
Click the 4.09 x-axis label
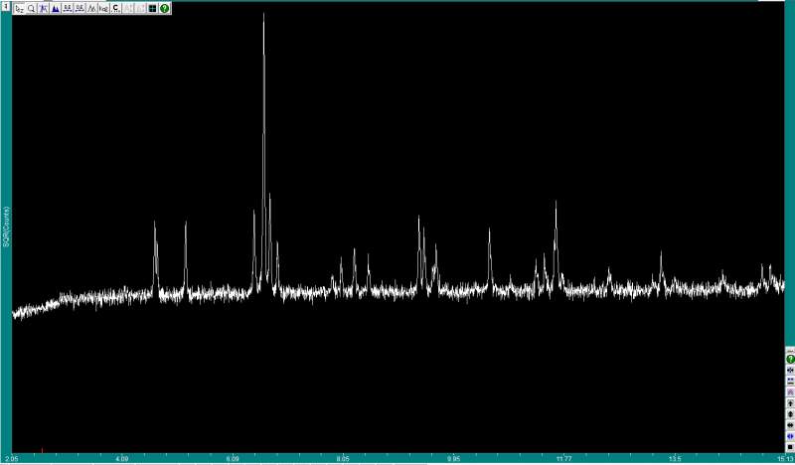pyautogui.click(x=122, y=459)
